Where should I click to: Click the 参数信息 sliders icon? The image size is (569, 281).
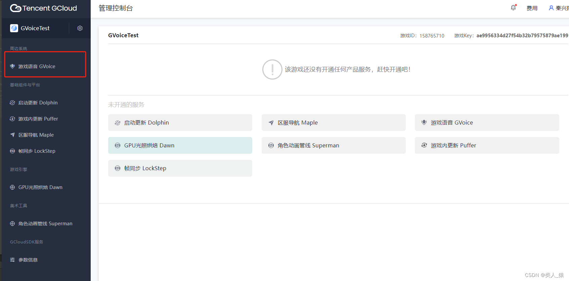(12, 260)
